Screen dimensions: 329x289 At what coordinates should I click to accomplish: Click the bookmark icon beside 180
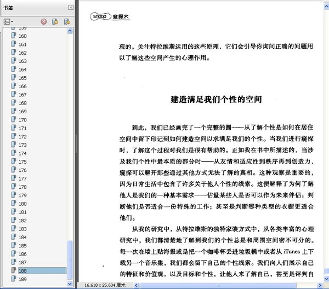point(14,204)
